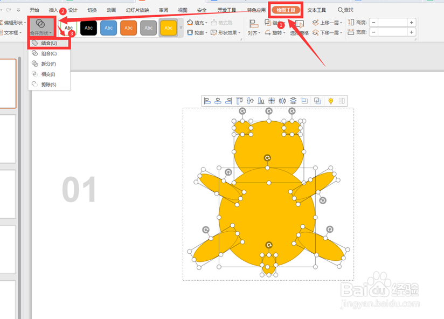Click the 高度 height input field

point(392,23)
